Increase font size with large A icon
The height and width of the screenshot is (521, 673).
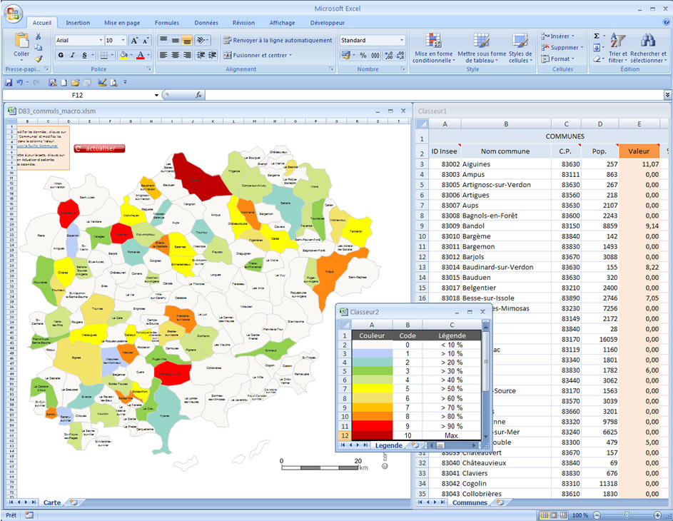pyautogui.click(x=134, y=41)
